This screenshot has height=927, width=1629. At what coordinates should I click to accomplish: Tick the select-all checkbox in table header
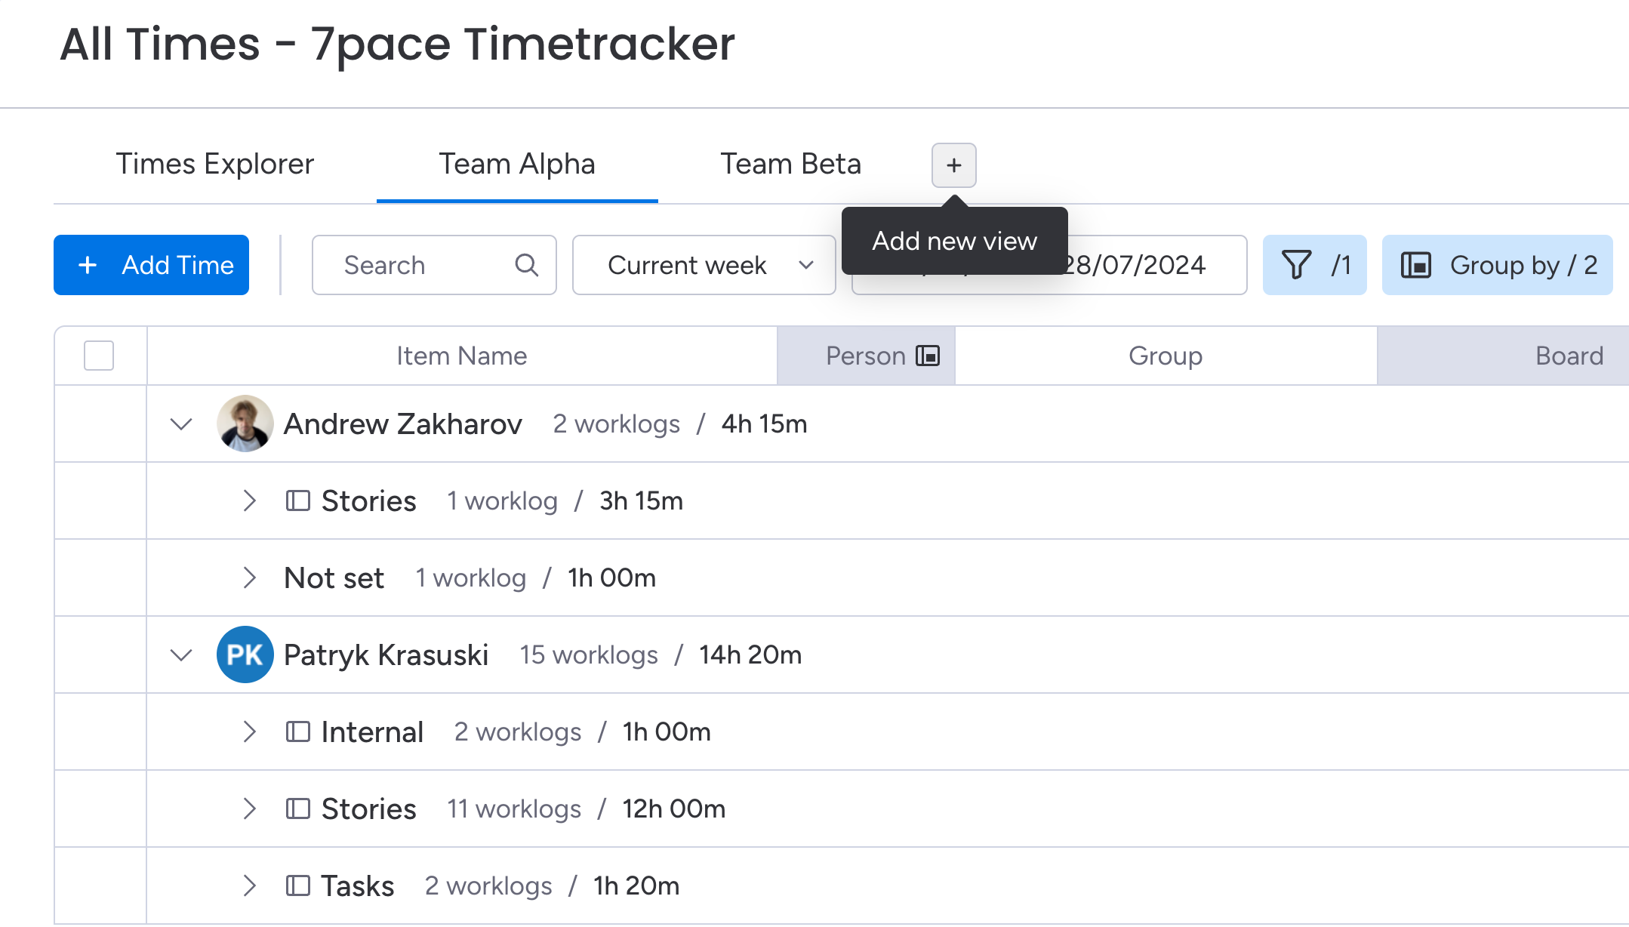click(99, 356)
